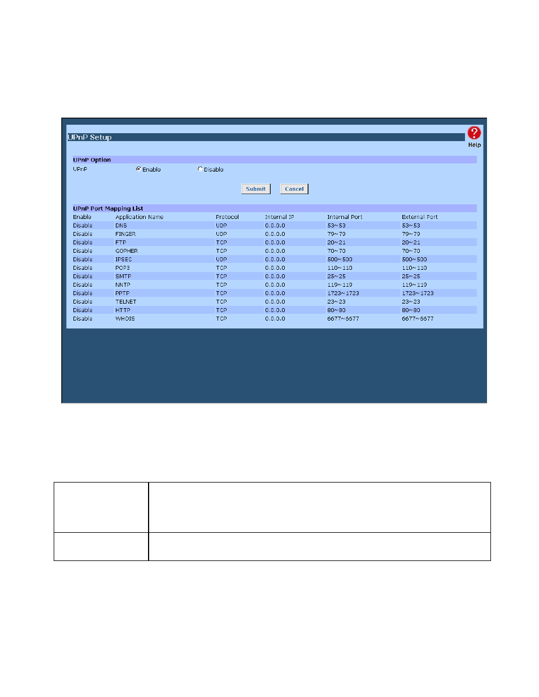The width and height of the screenshot is (539, 697).
Task: Click the Help label under the icon
Action: click(475, 145)
